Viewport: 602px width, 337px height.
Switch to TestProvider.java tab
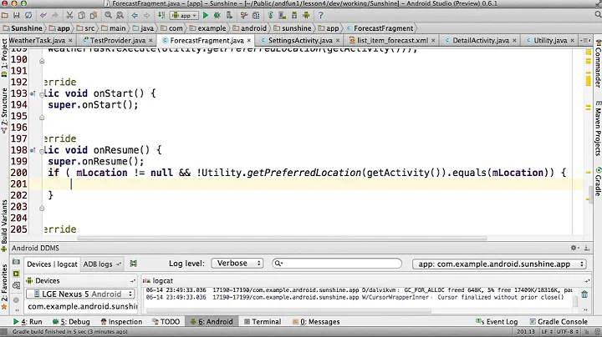click(x=118, y=40)
